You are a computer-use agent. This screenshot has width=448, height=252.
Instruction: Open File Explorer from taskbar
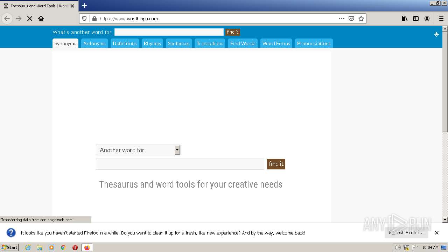(40, 247)
